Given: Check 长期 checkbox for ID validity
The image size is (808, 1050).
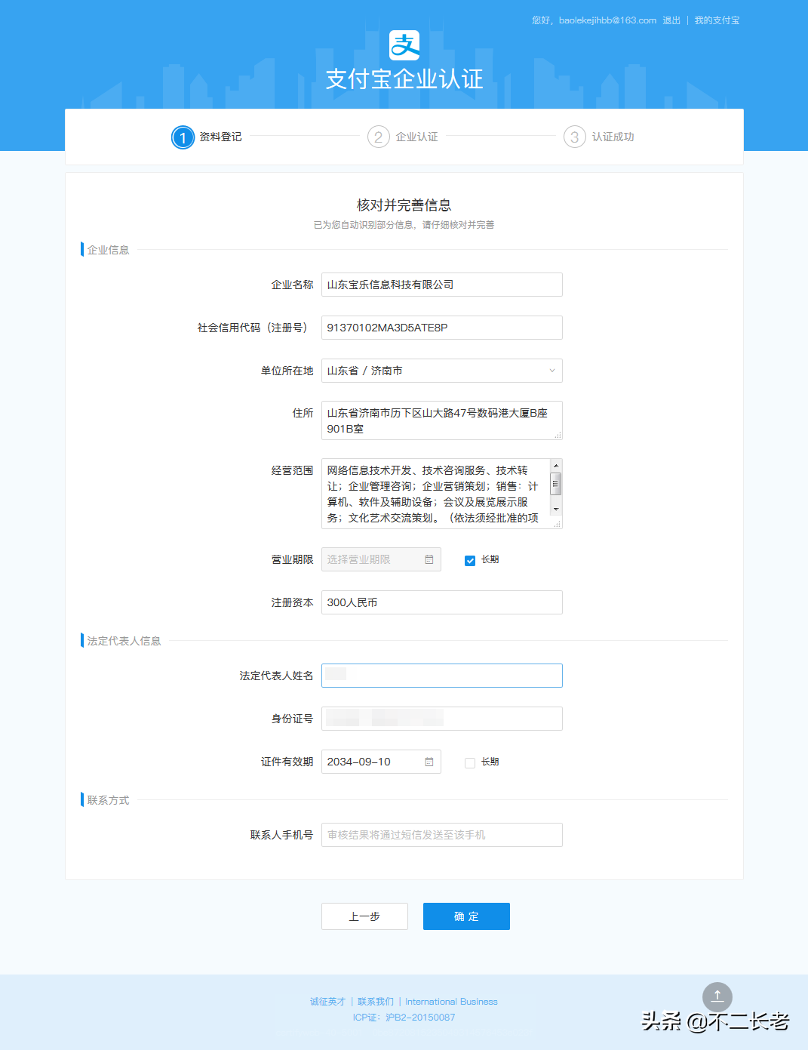Looking at the screenshot, I should (470, 762).
